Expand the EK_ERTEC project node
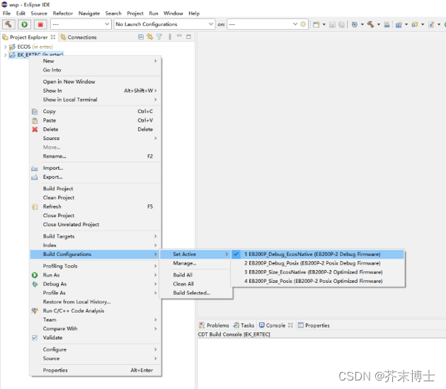The height and width of the screenshot is (389, 446). (x=6, y=55)
